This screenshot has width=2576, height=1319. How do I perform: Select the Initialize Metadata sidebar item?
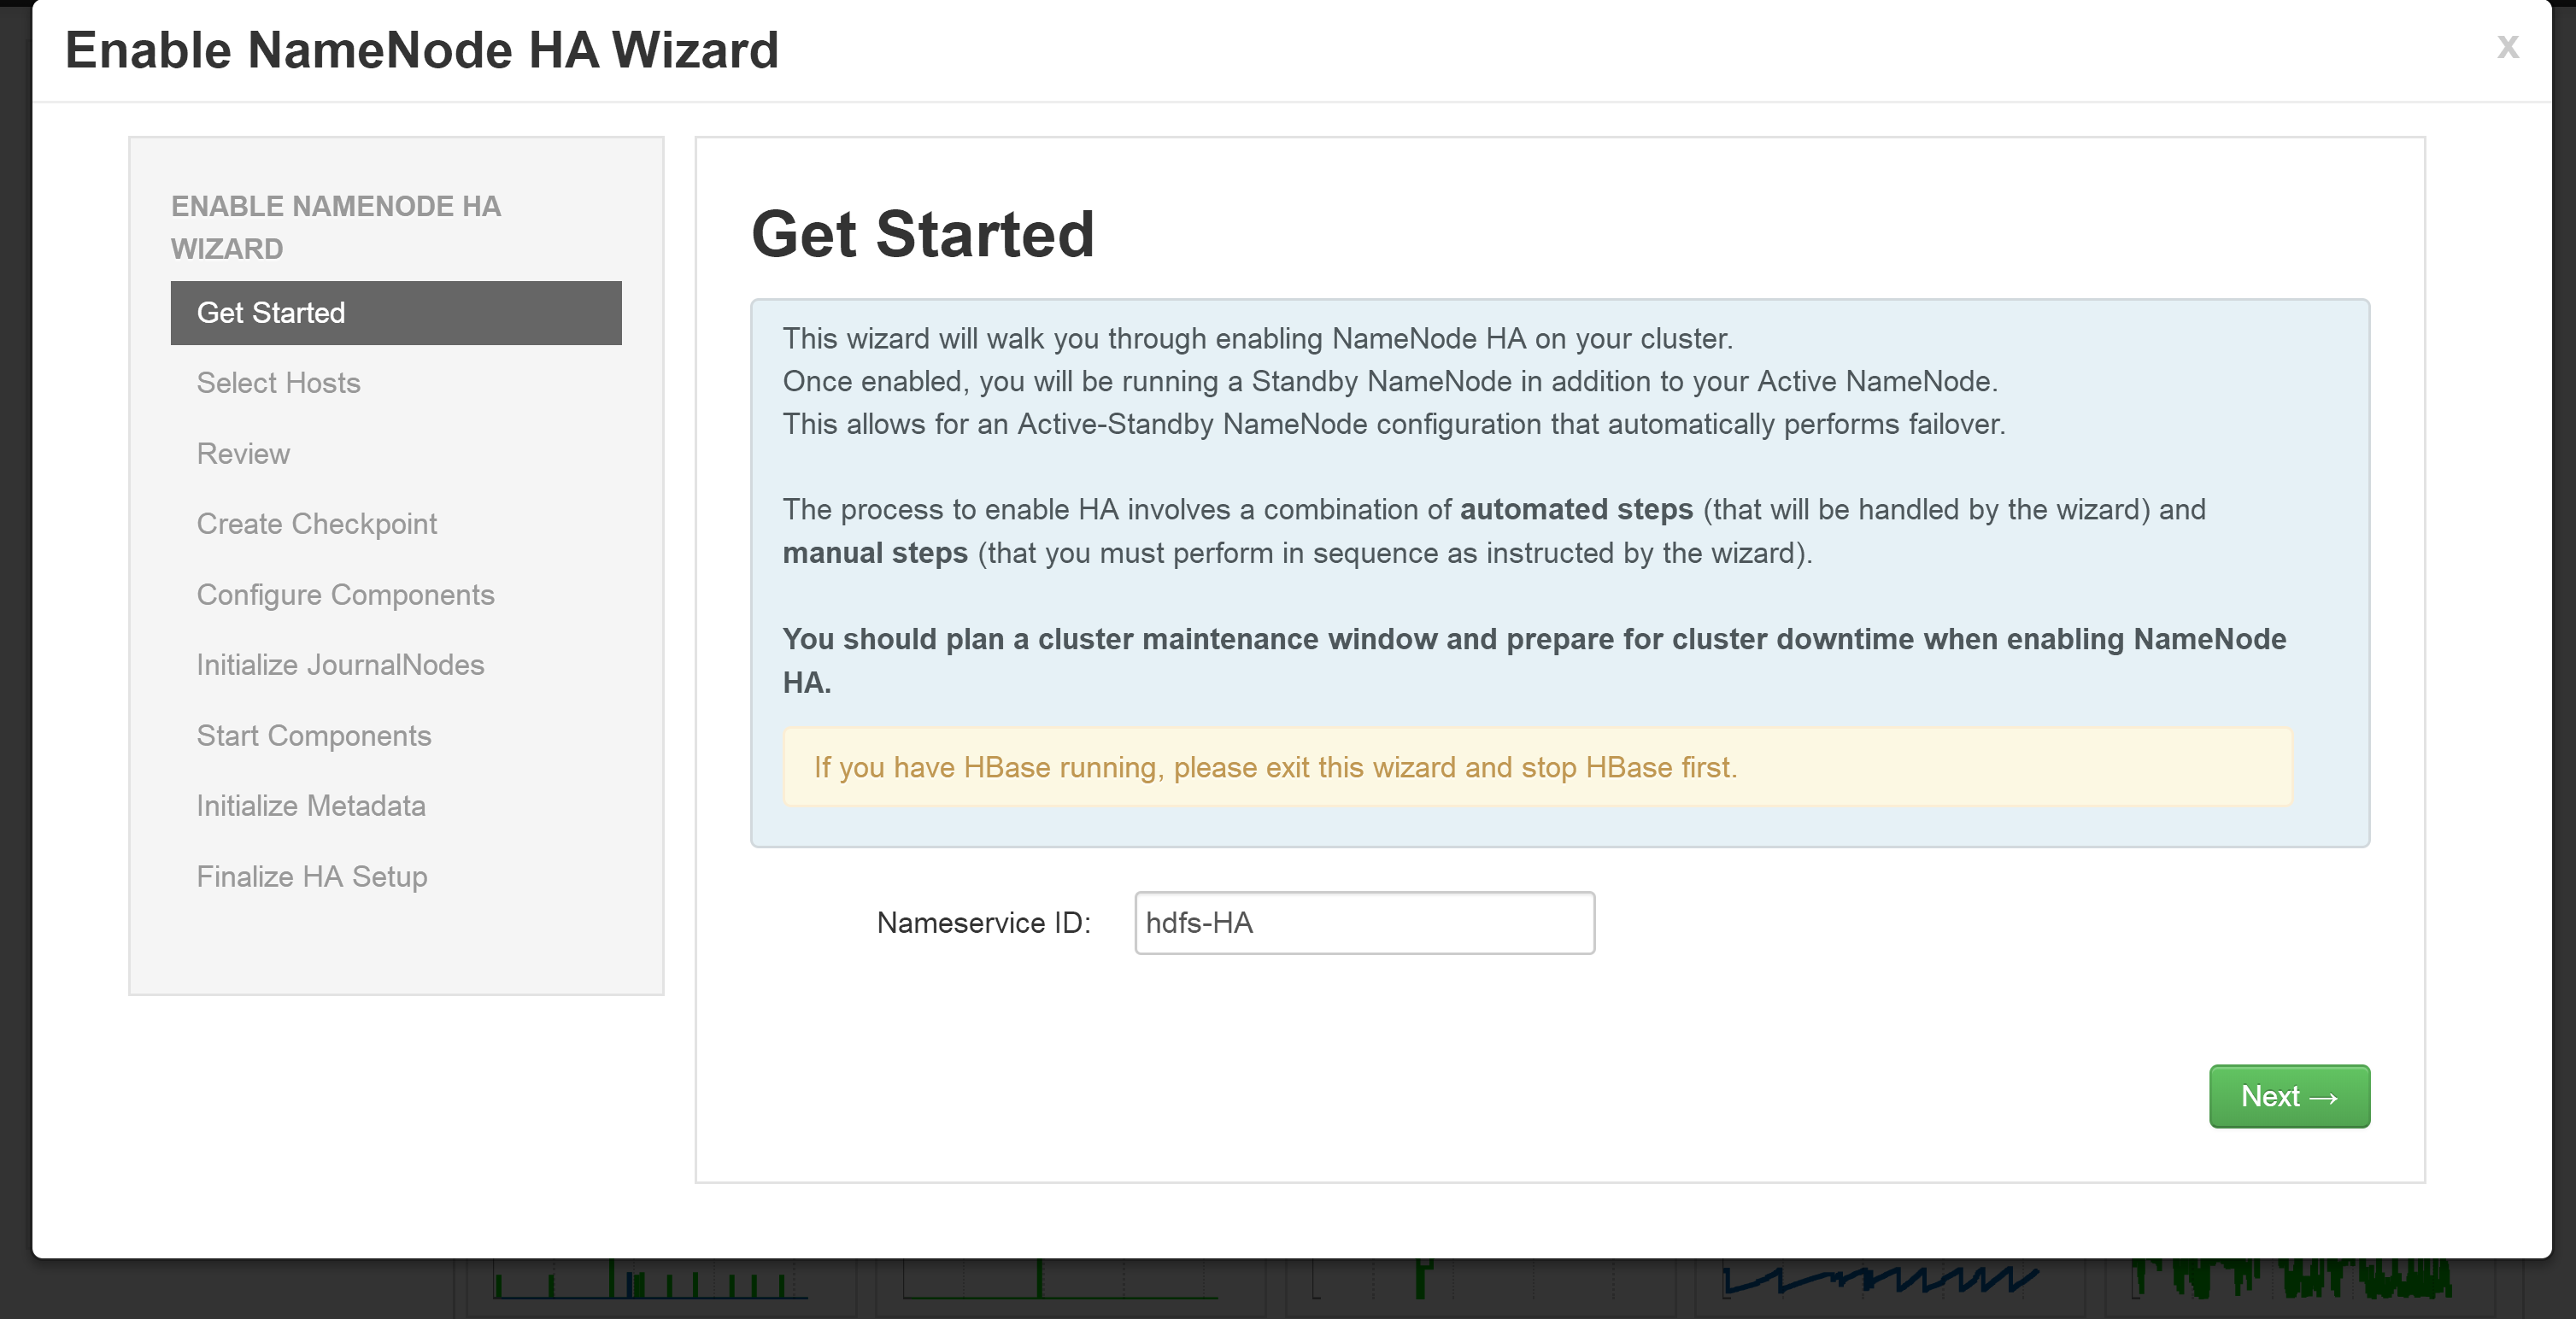tap(308, 806)
